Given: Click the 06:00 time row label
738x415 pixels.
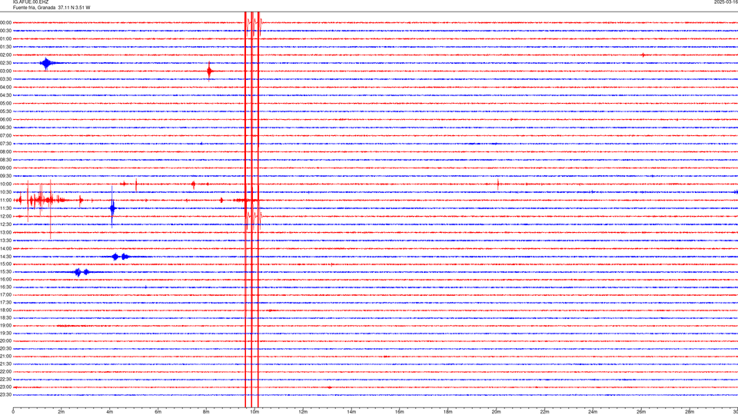Looking at the screenshot, I should click(x=5, y=120).
